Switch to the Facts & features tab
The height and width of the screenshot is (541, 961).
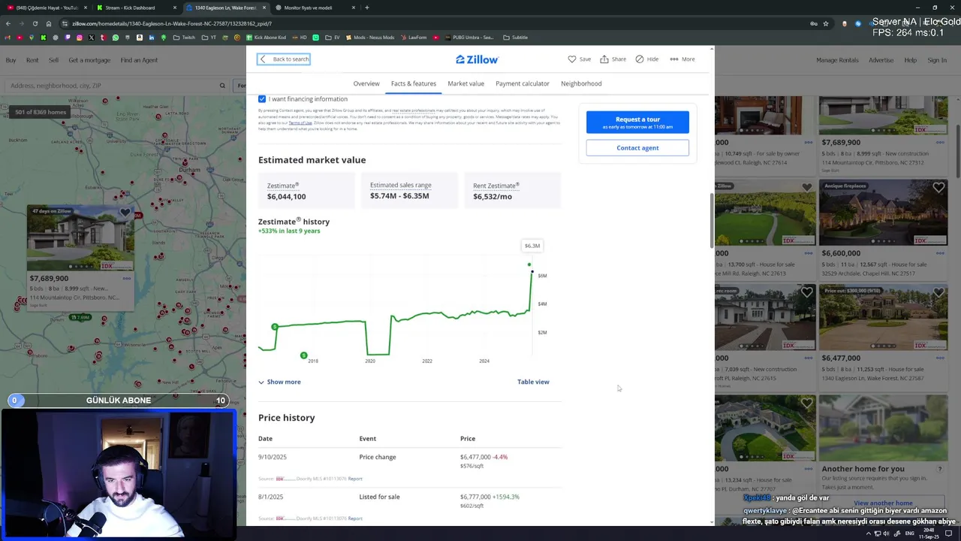[413, 83]
